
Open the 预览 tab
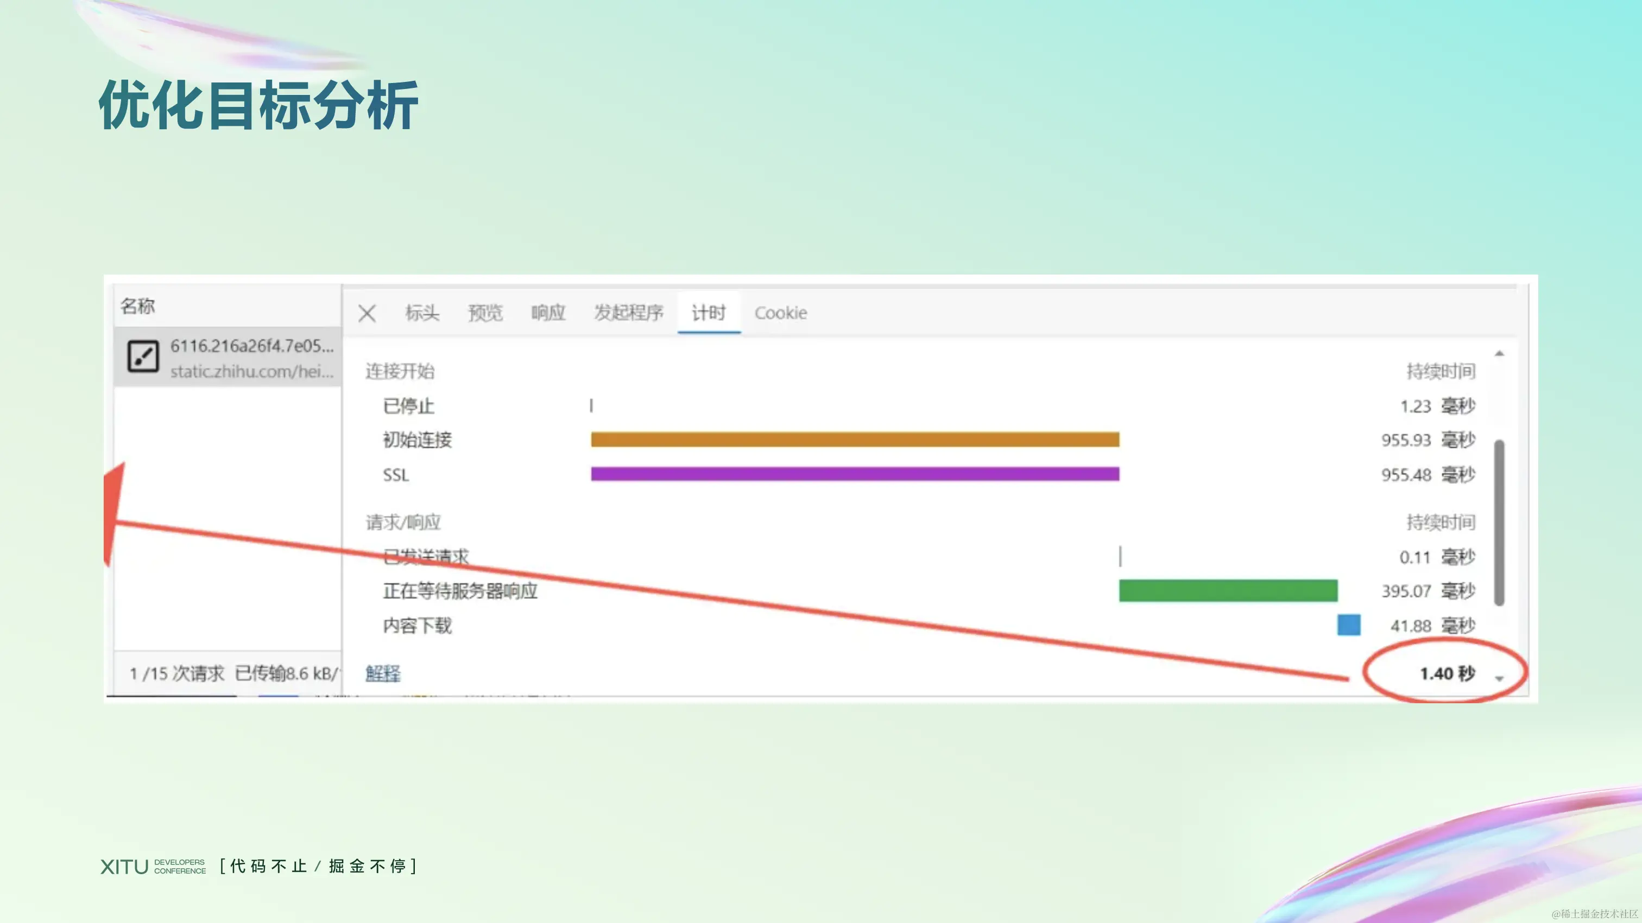485,313
